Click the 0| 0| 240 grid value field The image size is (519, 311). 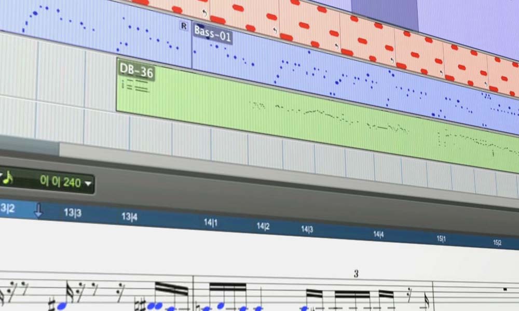pos(60,181)
